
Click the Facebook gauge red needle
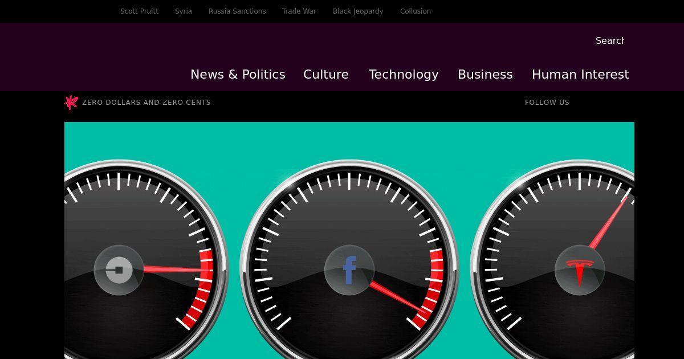click(x=399, y=296)
